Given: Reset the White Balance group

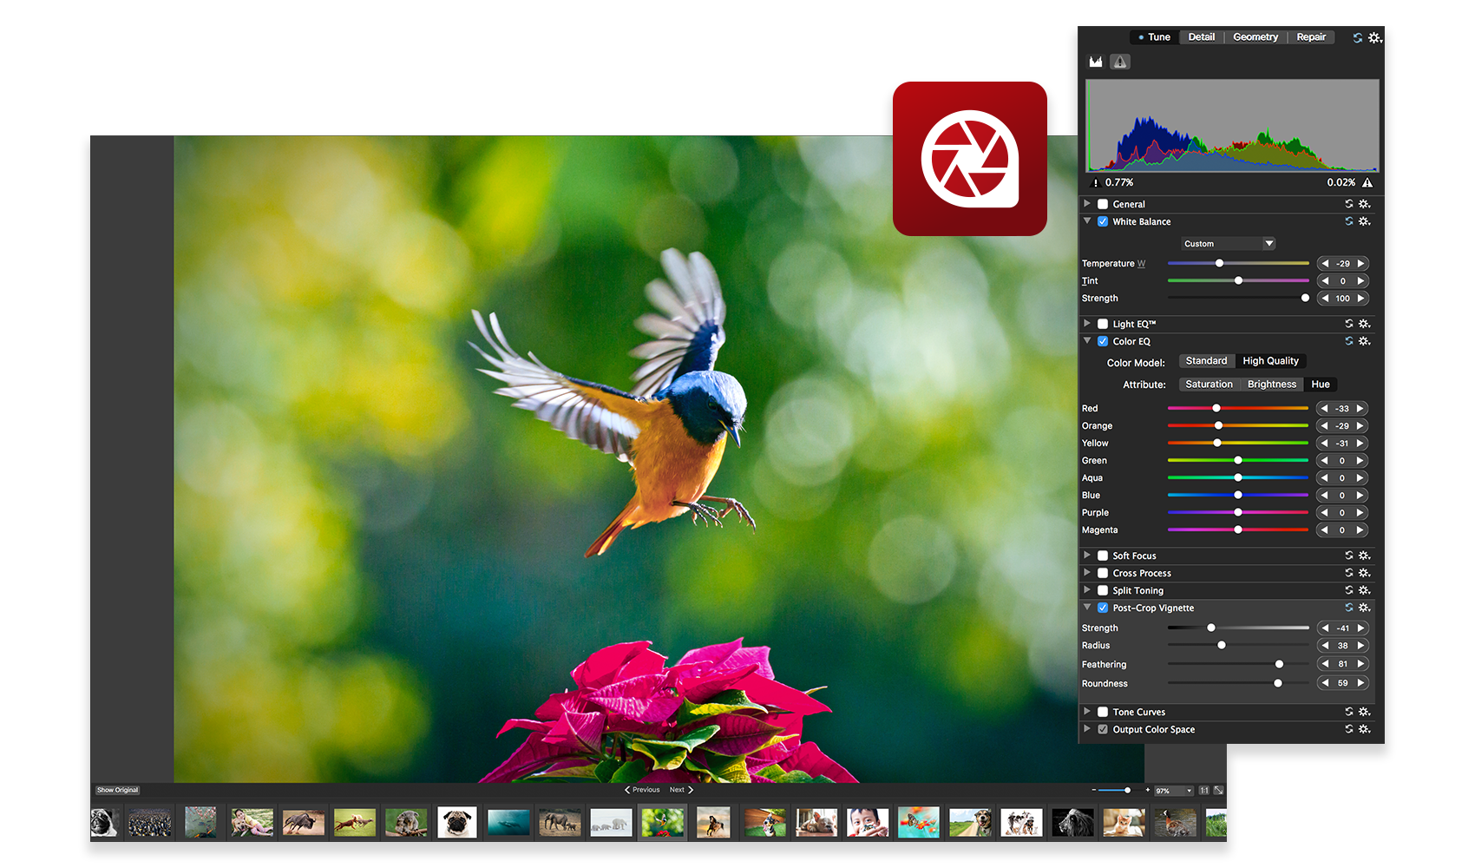Looking at the screenshot, I should click(x=1349, y=221).
